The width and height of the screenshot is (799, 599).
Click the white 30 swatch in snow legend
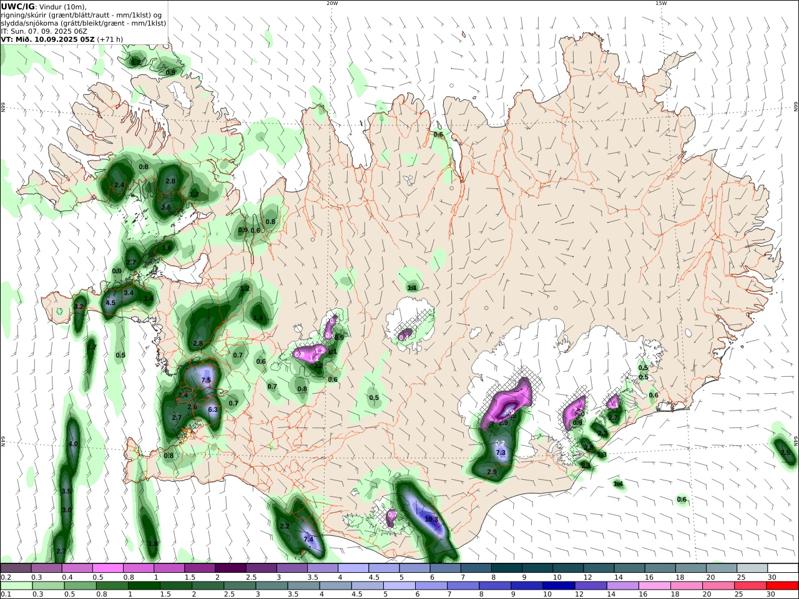783,568
